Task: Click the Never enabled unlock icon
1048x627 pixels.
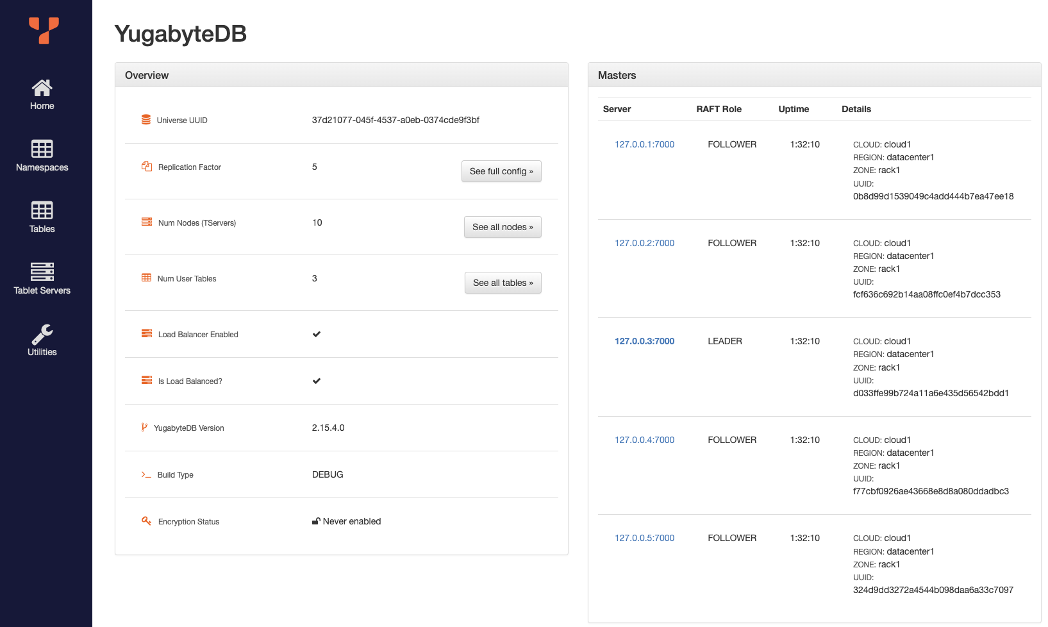Action: click(316, 521)
